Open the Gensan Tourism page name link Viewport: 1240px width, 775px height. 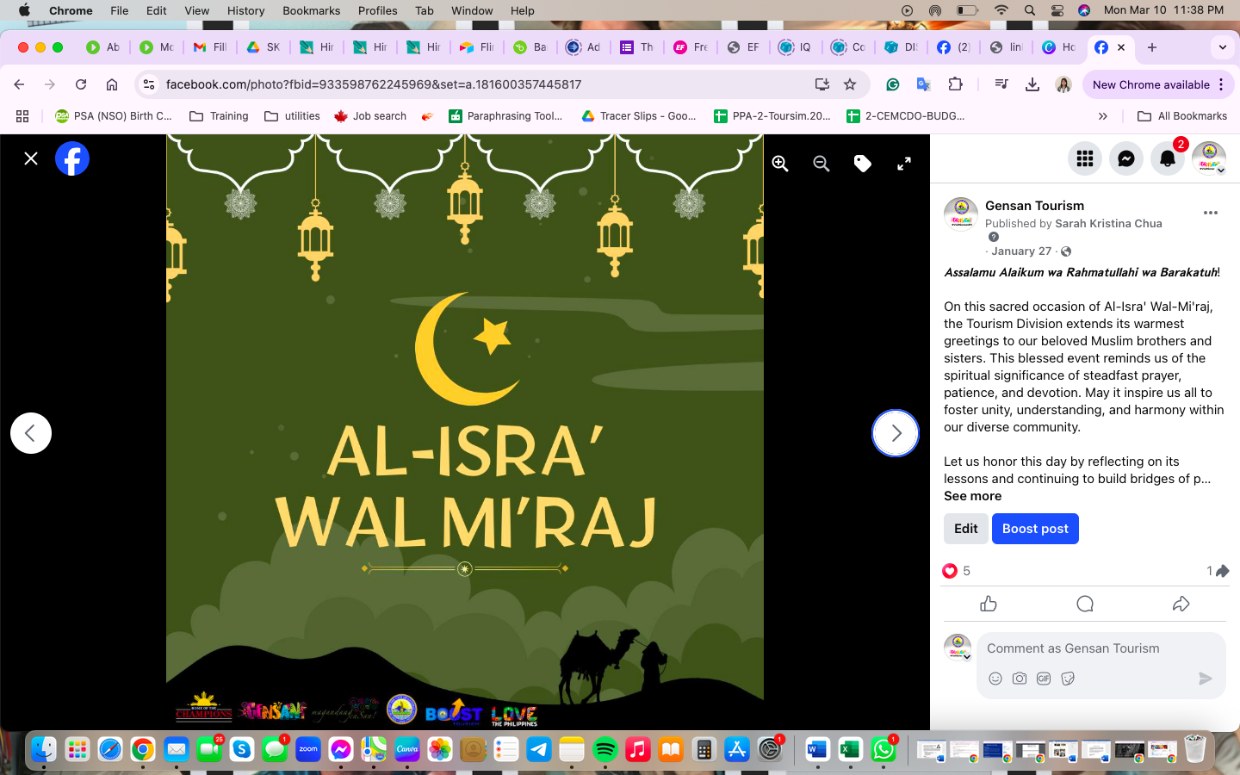[1034, 206]
